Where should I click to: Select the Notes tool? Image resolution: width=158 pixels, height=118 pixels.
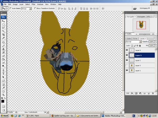pyautogui.click(x=3, y=85)
